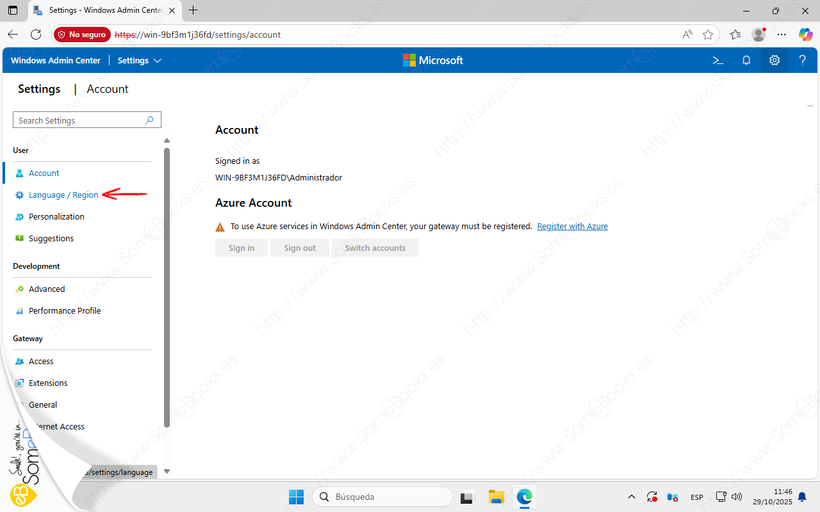Click Windows Admin Center home link

click(56, 60)
